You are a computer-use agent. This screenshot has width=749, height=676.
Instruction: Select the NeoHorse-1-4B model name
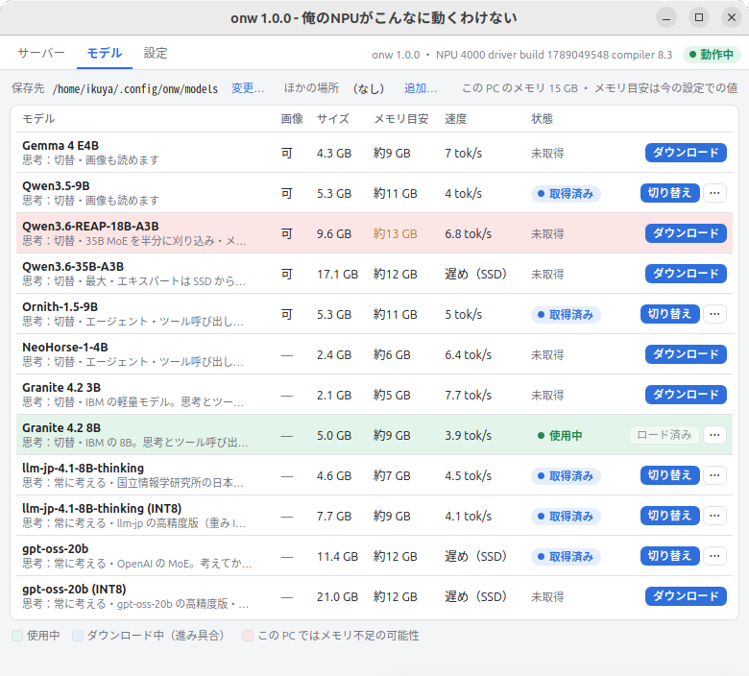click(65, 347)
